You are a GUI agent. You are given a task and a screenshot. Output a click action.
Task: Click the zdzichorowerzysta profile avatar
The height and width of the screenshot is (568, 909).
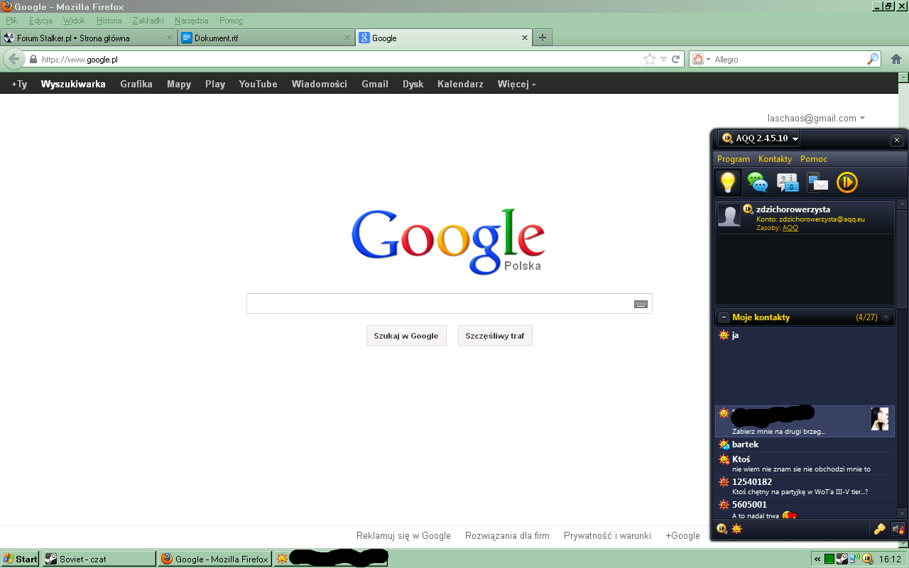[729, 215]
